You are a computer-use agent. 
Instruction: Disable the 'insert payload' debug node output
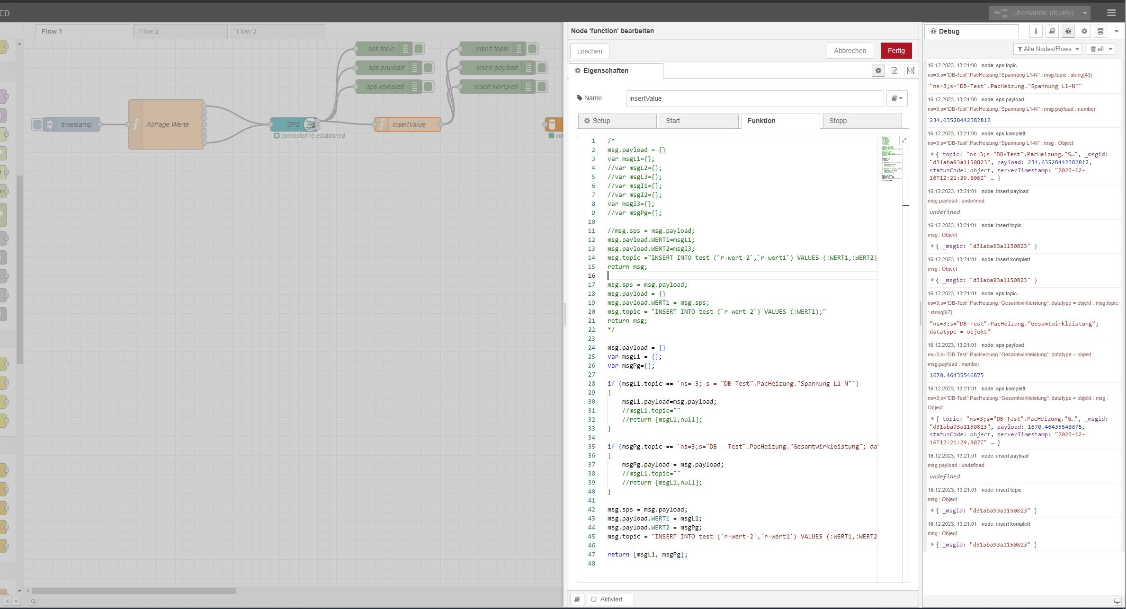541,68
